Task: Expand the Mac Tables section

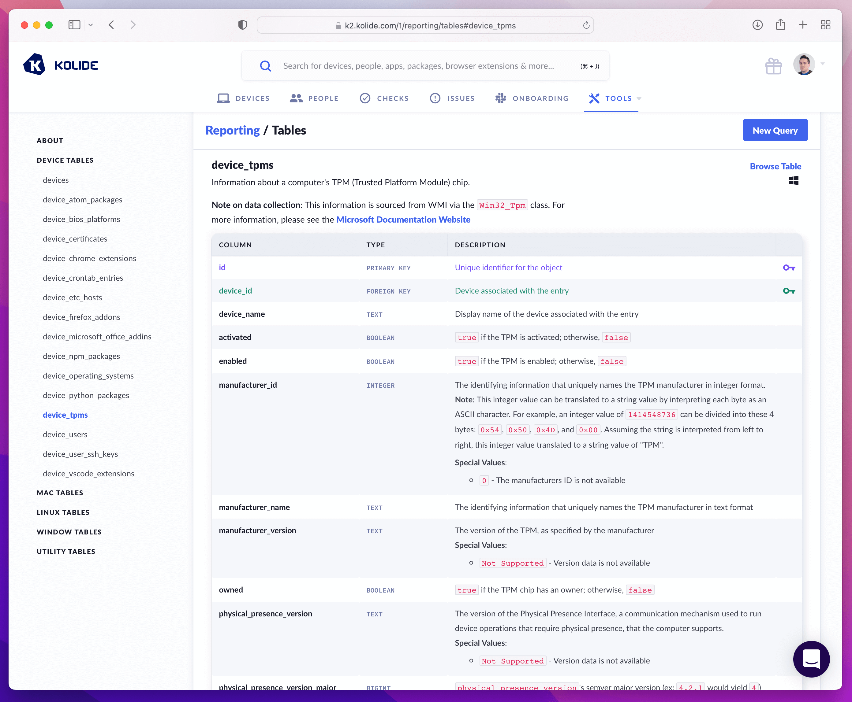Action: coord(60,493)
